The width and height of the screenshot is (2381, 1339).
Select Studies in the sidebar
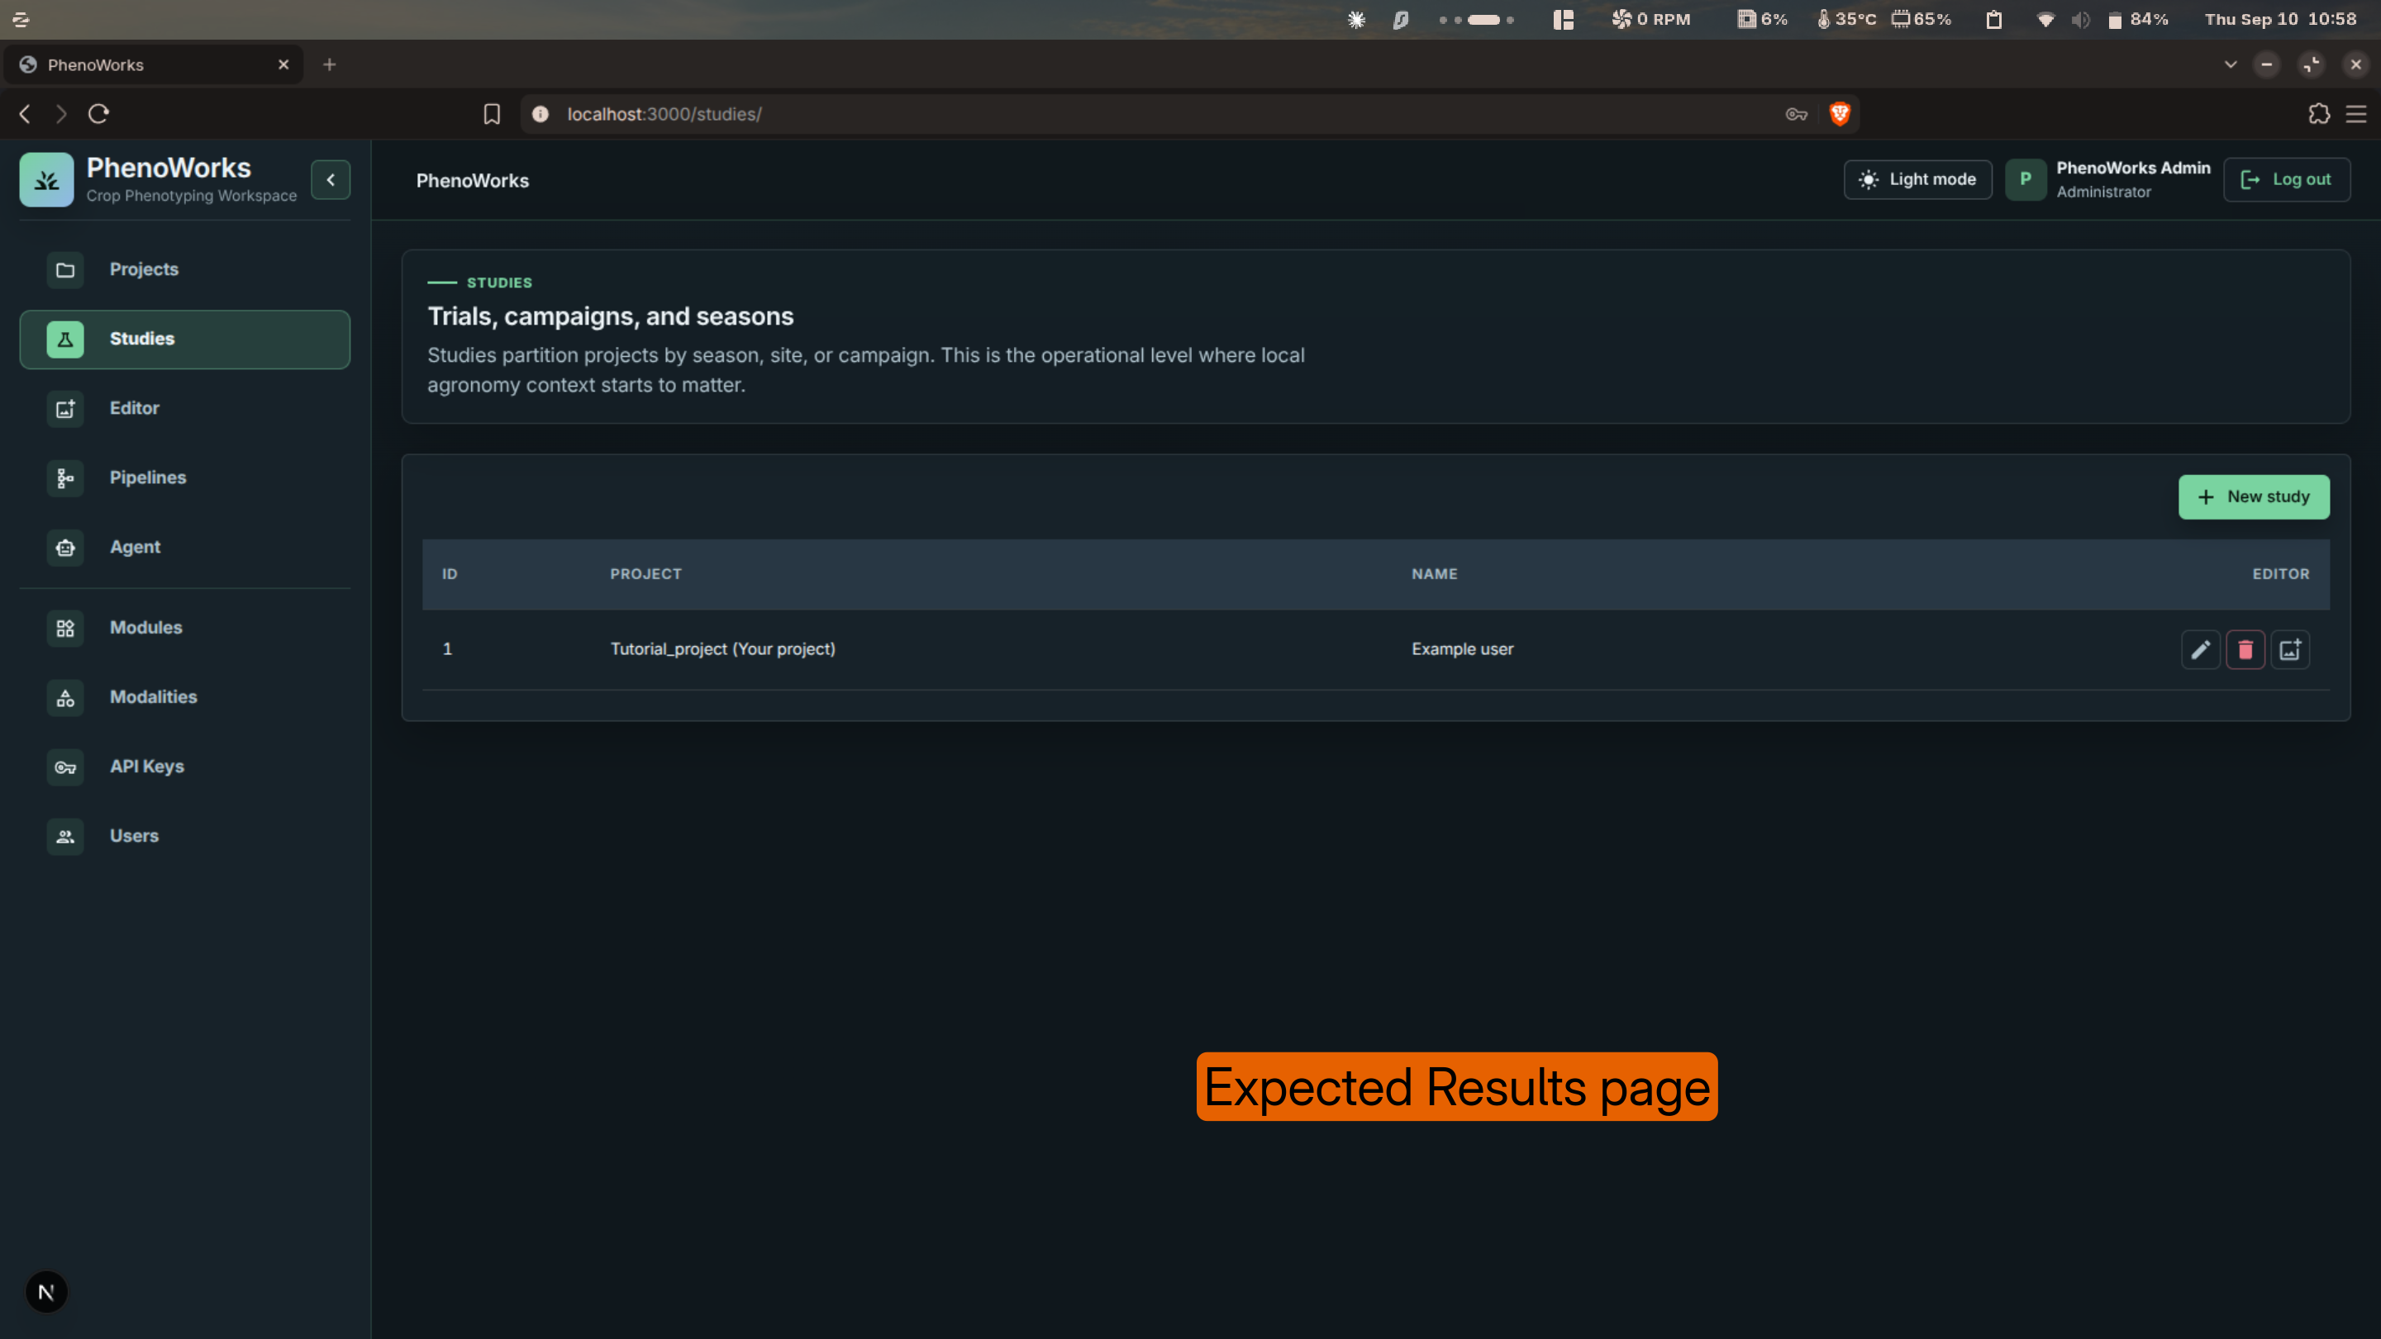185,339
